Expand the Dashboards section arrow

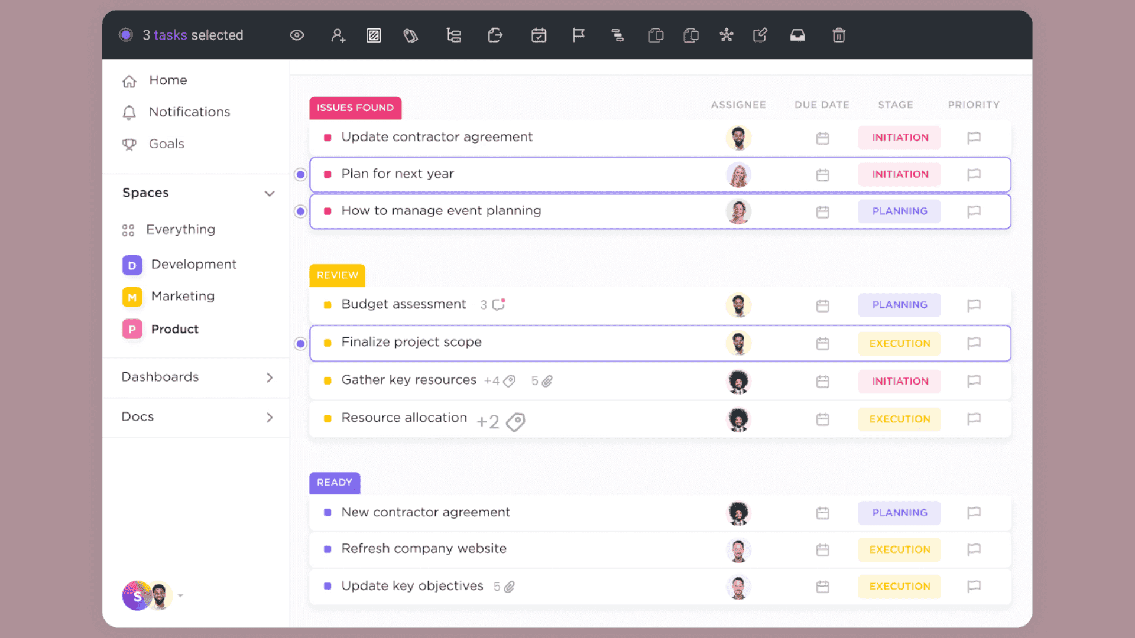coord(270,377)
